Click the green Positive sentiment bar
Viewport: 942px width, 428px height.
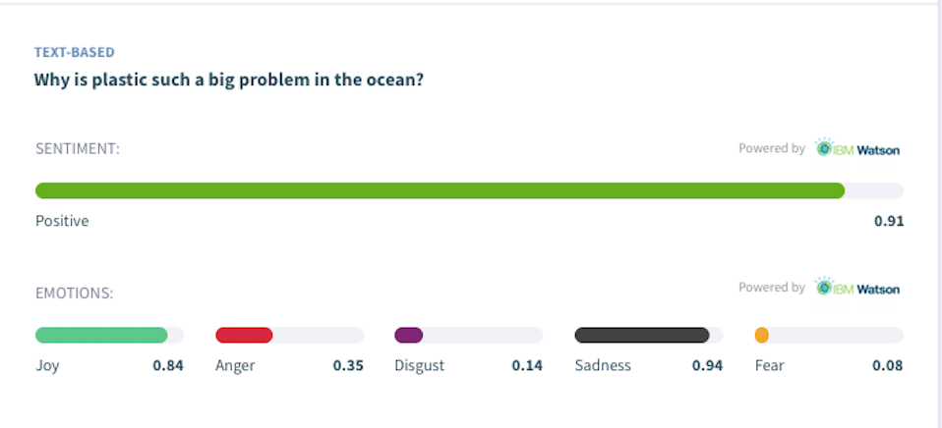[440, 190]
